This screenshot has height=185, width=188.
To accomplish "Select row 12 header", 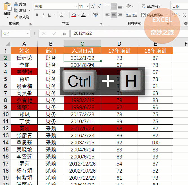I will 5,128.
